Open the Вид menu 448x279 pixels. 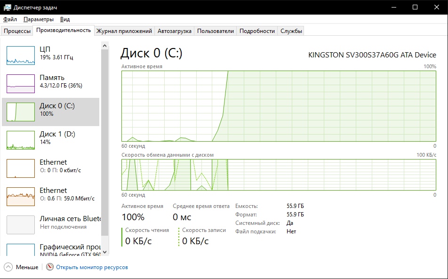coord(65,19)
